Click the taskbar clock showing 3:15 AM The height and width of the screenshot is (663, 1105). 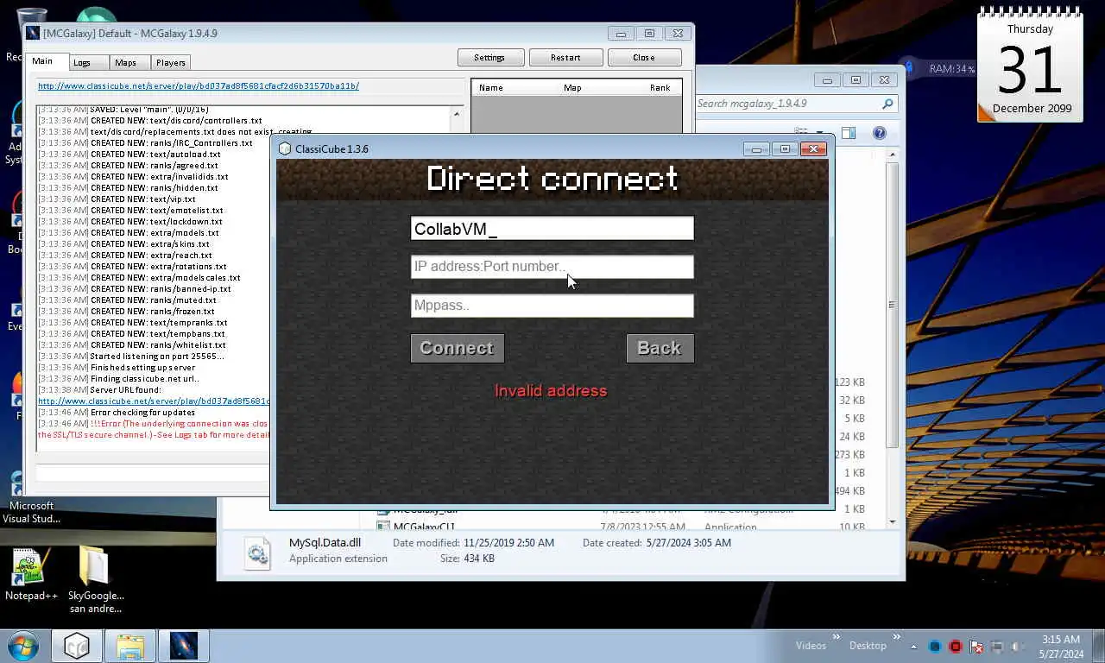pos(1061,647)
